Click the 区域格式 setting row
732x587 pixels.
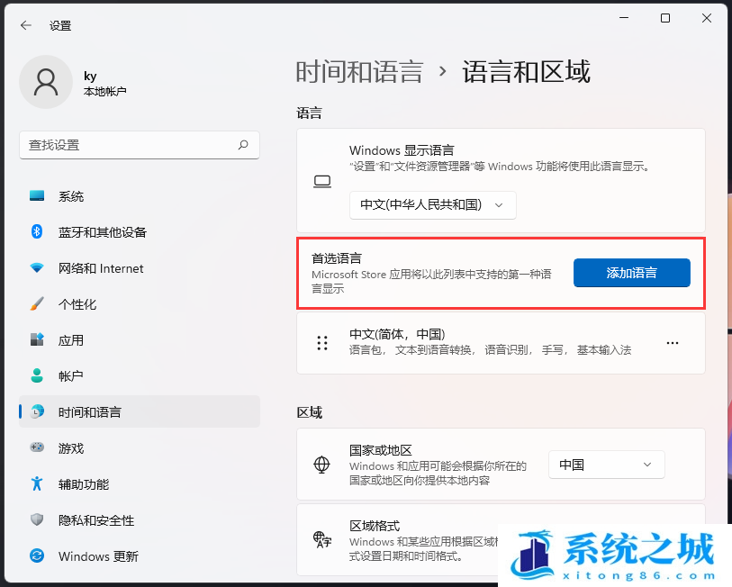click(x=501, y=540)
